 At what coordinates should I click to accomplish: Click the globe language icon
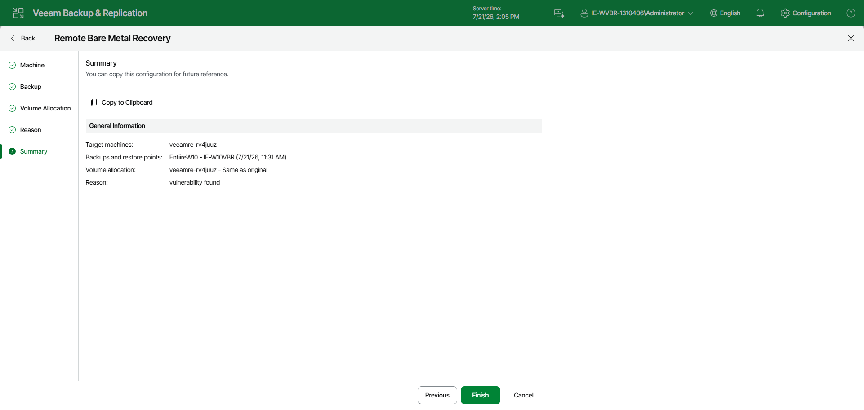pyautogui.click(x=713, y=13)
